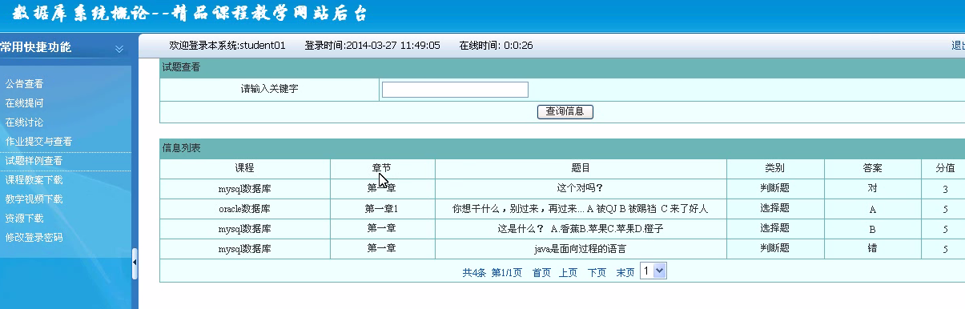965x309 pixels.
Task: Click the keyword input field
Action: click(x=455, y=90)
